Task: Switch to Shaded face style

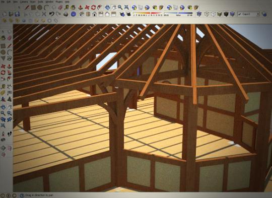Action: click(x=220, y=14)
